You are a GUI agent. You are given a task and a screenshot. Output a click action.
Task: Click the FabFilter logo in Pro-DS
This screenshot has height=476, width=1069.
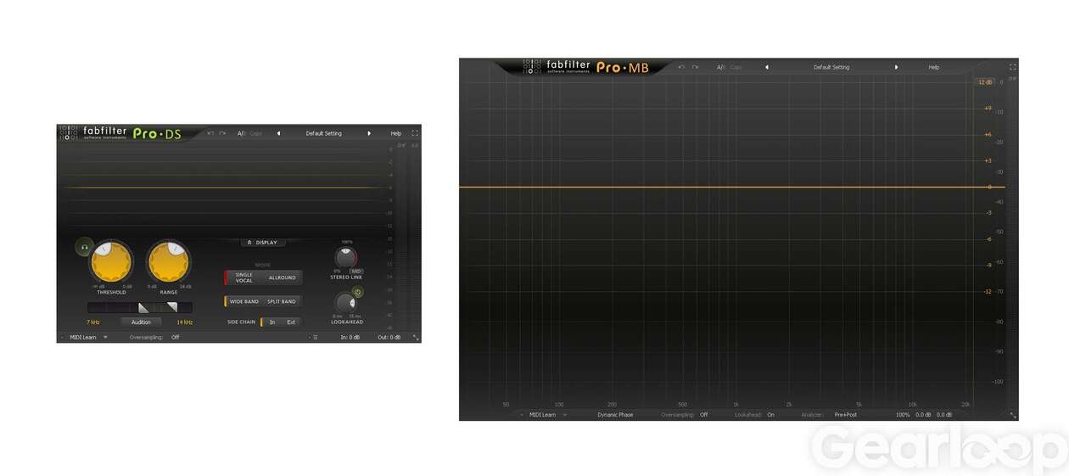93,133
